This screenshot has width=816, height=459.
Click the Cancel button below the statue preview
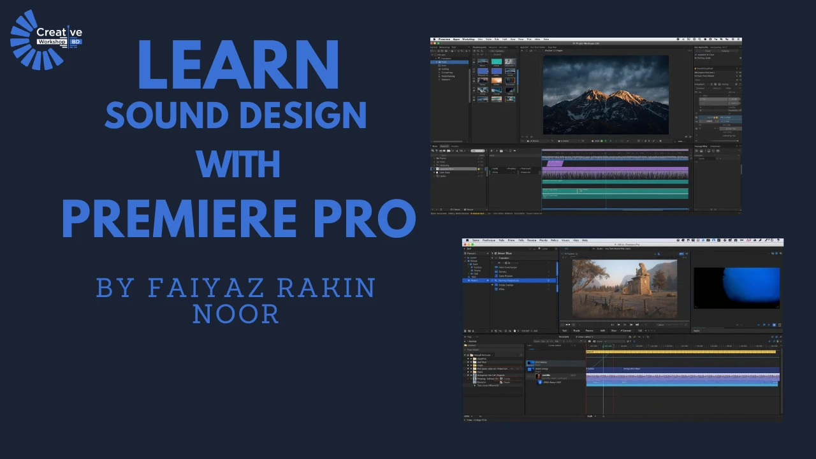click(626, 331)
